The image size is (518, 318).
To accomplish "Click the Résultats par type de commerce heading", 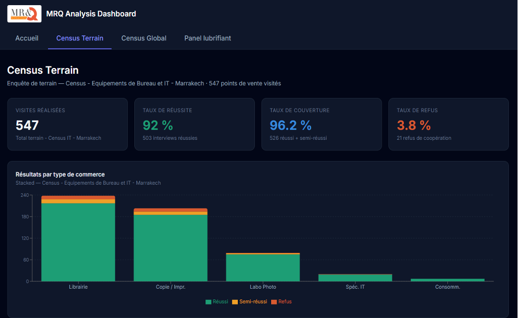I will tap(60, 175).
